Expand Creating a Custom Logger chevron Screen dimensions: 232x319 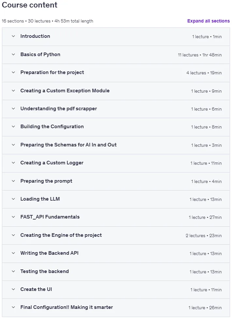(x=13, y=163)
